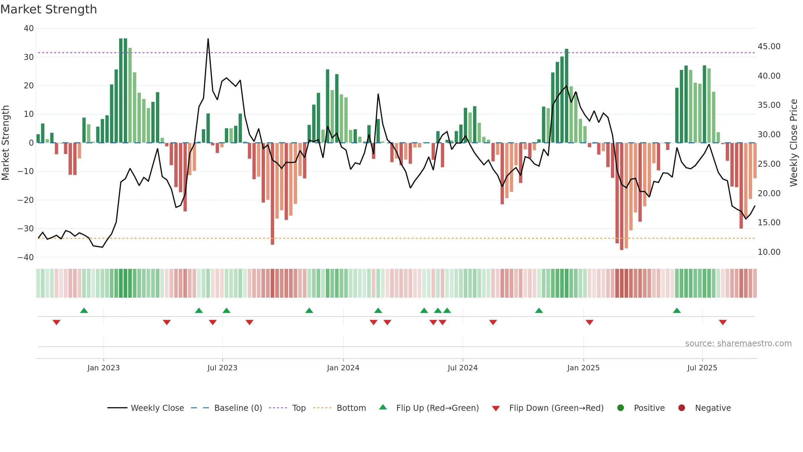The image size is (803, 452).
Task: Click the Jul 2025 x-axis label
Action: [702, 368]
